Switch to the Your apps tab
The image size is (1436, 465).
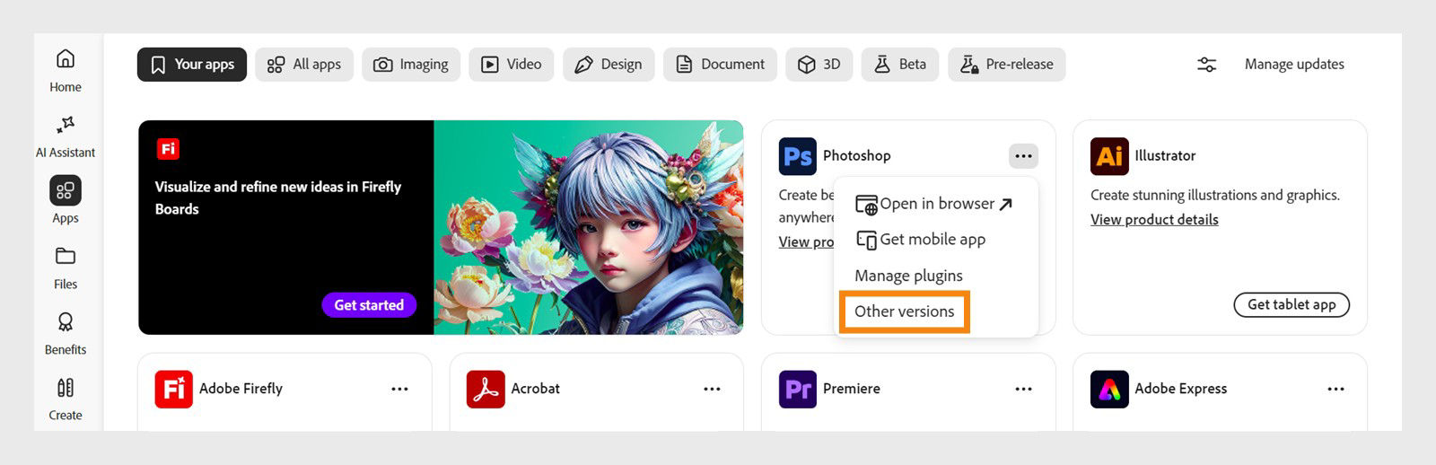tap(192, 65)
